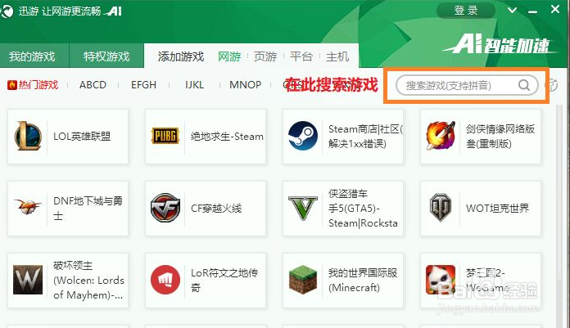Filter games by IJKL

coord(194,85)
